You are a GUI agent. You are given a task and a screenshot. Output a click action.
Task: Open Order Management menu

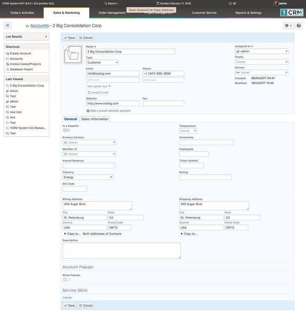112,13
